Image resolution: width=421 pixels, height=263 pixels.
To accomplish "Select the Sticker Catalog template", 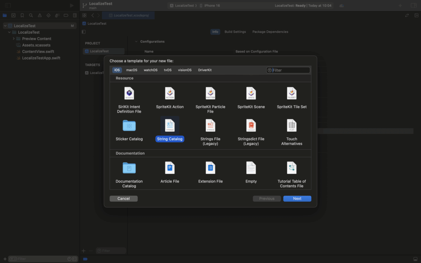I will (x=129, y=130).
